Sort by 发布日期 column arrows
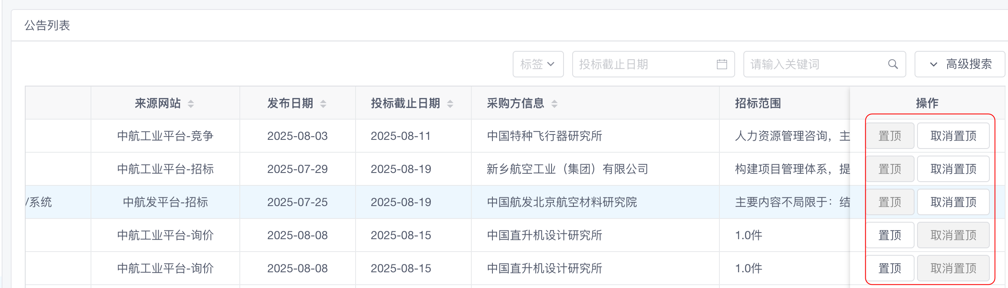The image size is (1008, 288). coord(323,103)
